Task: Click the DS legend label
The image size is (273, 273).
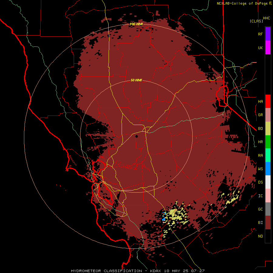Action: 260,182
